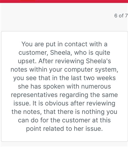
Task: Click the line 'the notes, that there is nothing you'
Action: (65, 112)
